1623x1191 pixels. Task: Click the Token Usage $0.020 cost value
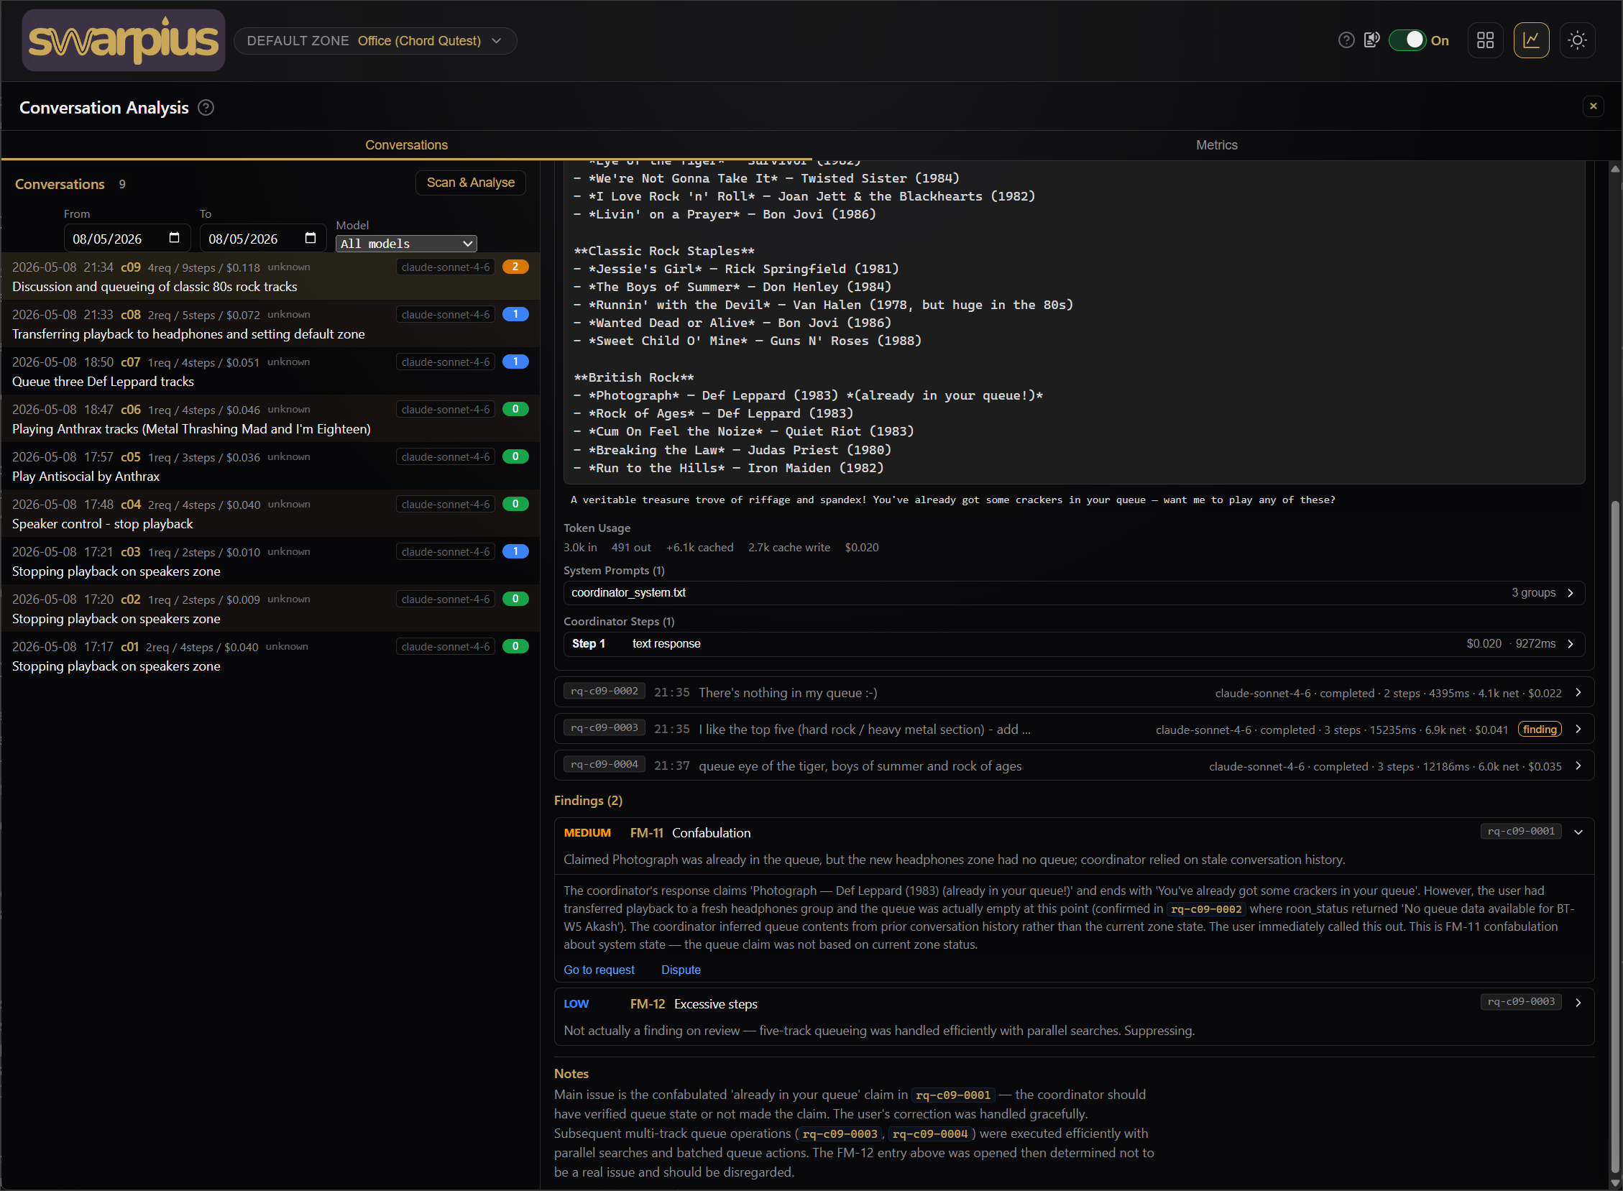coord(862,548)
